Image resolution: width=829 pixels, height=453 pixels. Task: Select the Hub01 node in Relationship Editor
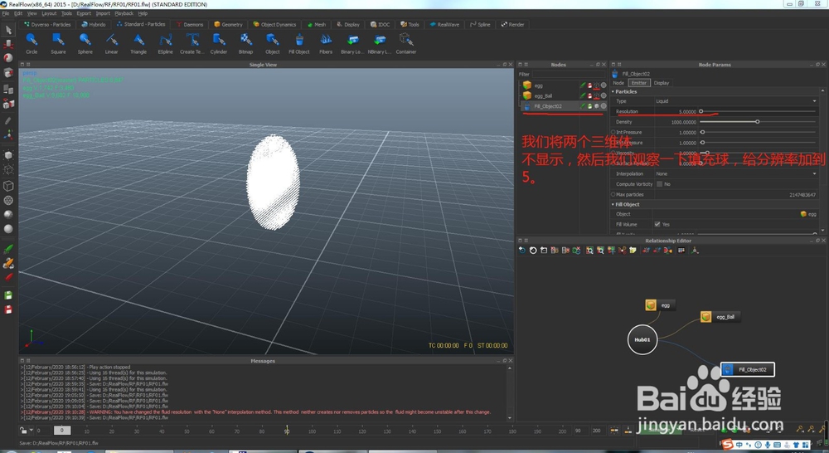642,340
